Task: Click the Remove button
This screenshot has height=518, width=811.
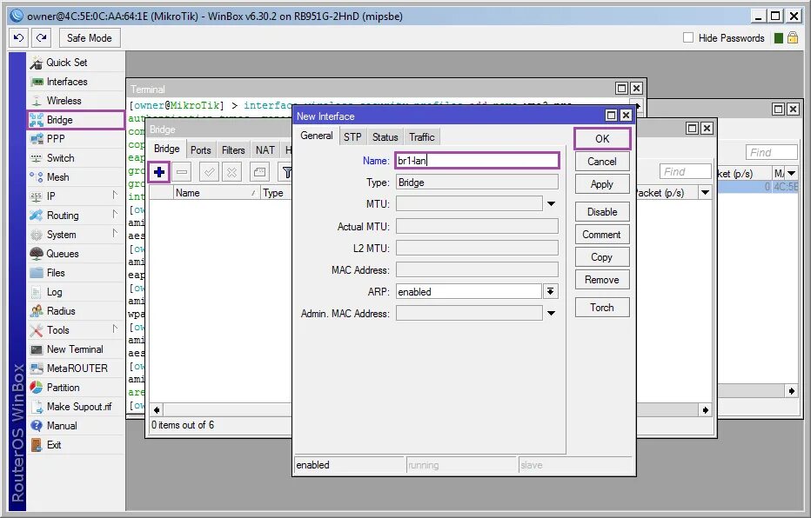Action: click(x=602, y=280)
